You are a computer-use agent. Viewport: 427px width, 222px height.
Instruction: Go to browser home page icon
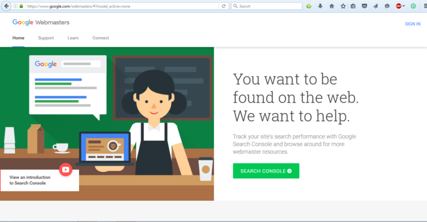332,6
